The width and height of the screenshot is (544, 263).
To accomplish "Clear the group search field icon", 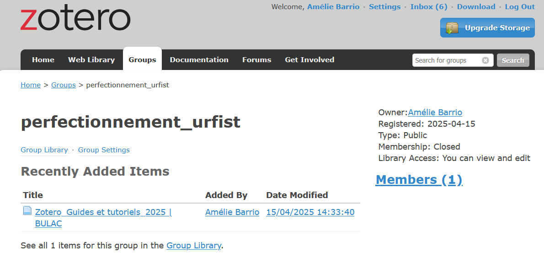I will click(485, 60).
